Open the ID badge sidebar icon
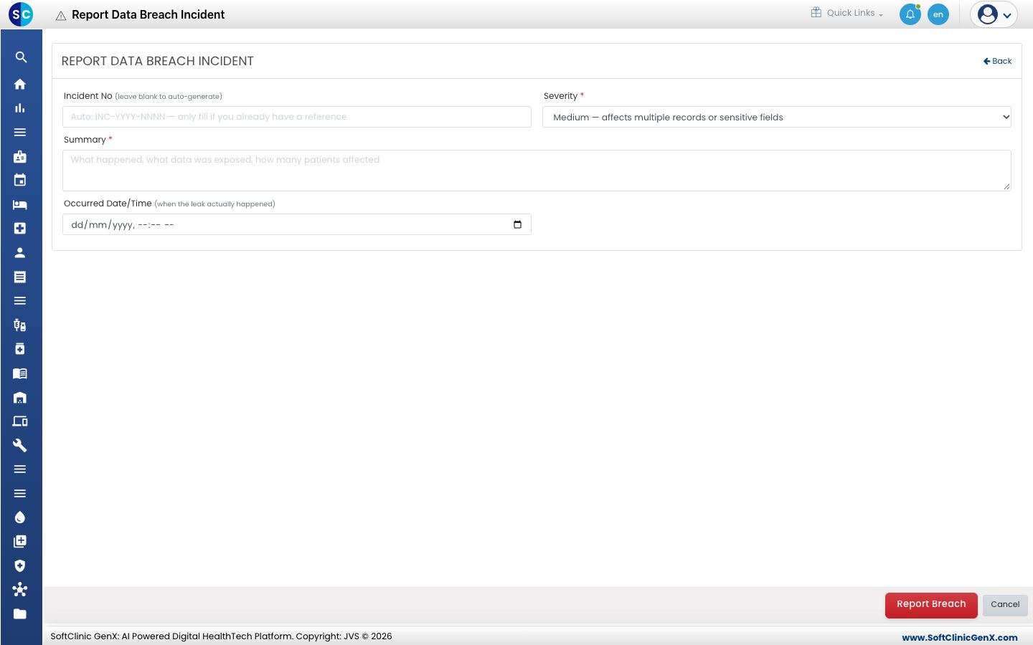 [x=20, y=156]
